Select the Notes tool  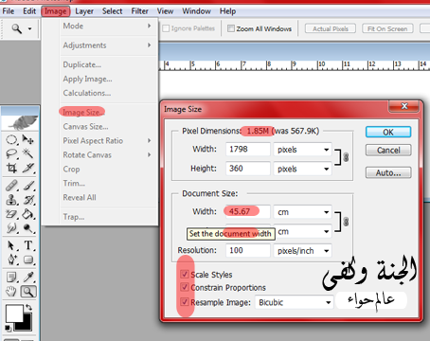pyautogui.click(x=11, y=278)
